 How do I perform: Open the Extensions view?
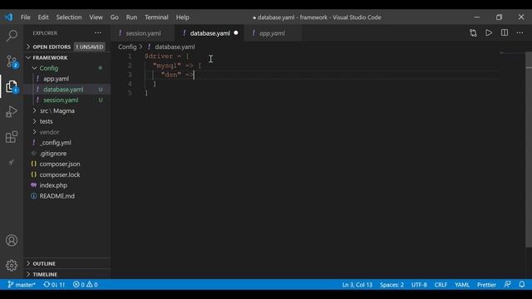point(12,137)
